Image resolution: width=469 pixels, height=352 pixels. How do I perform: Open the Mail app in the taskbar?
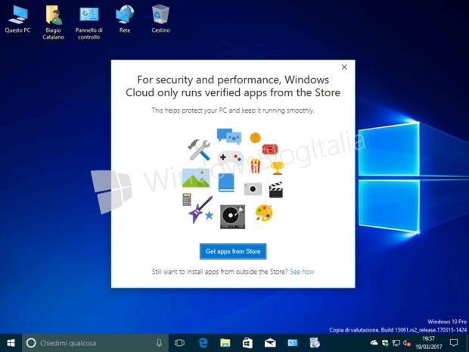[269, 343]
